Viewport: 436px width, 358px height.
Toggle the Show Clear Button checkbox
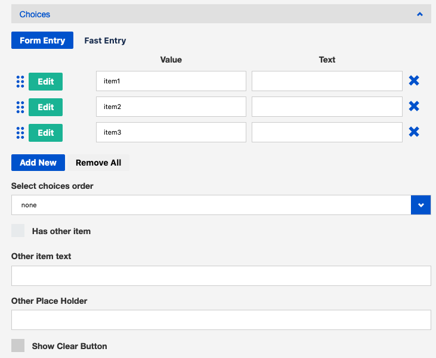tap(18, 346)
